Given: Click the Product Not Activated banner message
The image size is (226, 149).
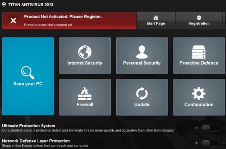Looking at the screenshot, I should [63, 17].
